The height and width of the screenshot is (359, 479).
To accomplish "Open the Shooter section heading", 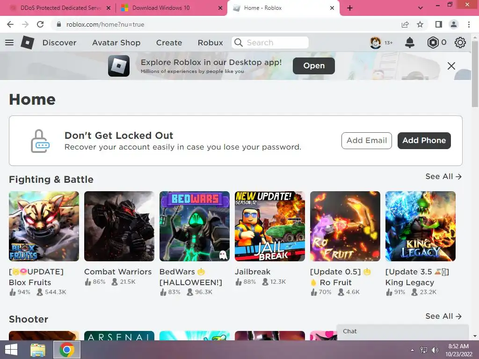I will (x=29, y=319).
